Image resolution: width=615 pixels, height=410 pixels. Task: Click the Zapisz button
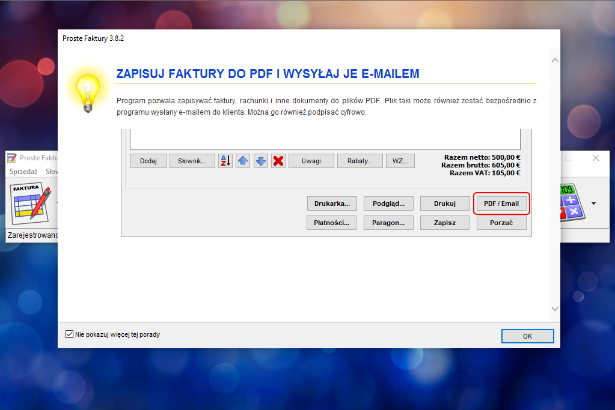(444, 223)
